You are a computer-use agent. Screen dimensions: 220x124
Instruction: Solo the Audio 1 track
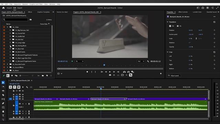click(26, 104)
